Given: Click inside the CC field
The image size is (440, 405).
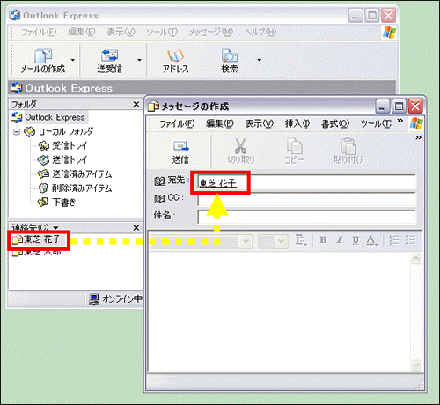Looking at the screenshot, I should pyautogui.click(x=306, y=200).
